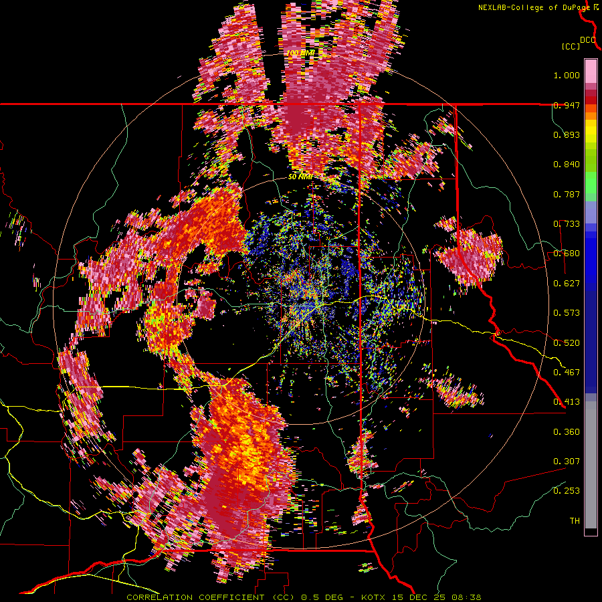Click the [CC] color bar heading
The width and height of the screenshot is (602, 602).
point(571,46)
